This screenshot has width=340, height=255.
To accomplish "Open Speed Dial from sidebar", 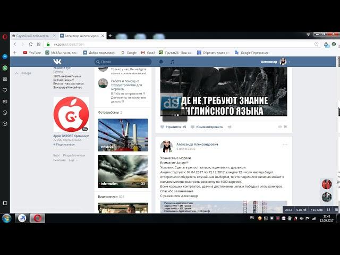I will [5, 79].
